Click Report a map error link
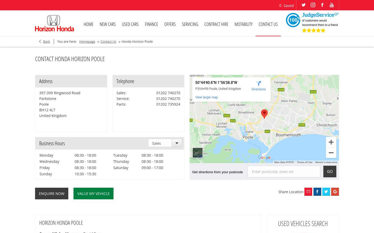The width and height of the screenshot is (374, 233). [326, 162]
